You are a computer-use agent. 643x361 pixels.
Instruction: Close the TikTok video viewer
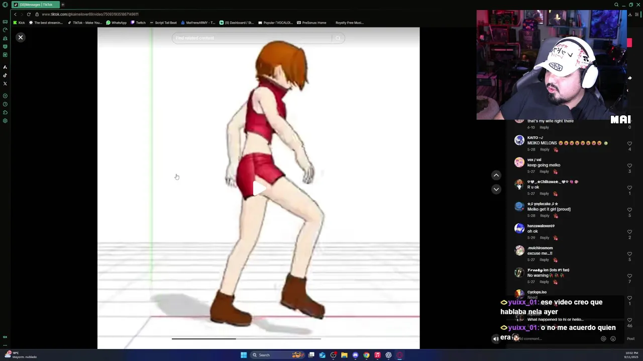[x=21, y=38]
